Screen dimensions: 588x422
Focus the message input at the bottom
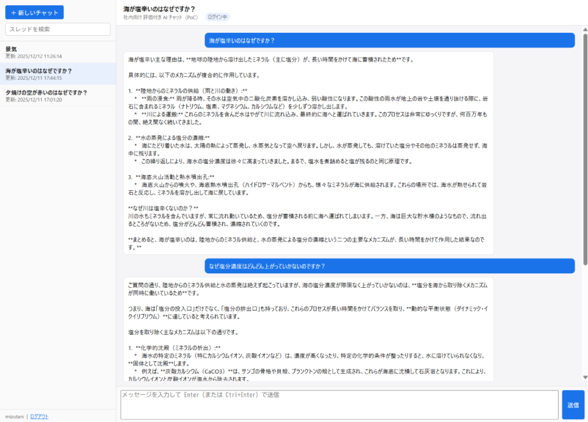(x=339, y=404)
